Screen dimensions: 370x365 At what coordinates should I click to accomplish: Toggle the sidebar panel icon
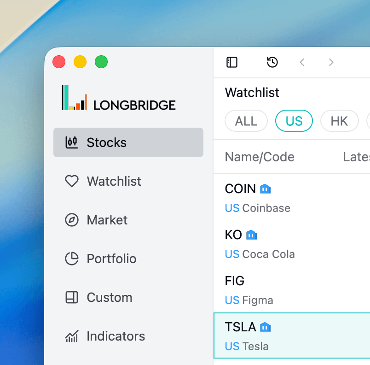(x=232, y=62)
